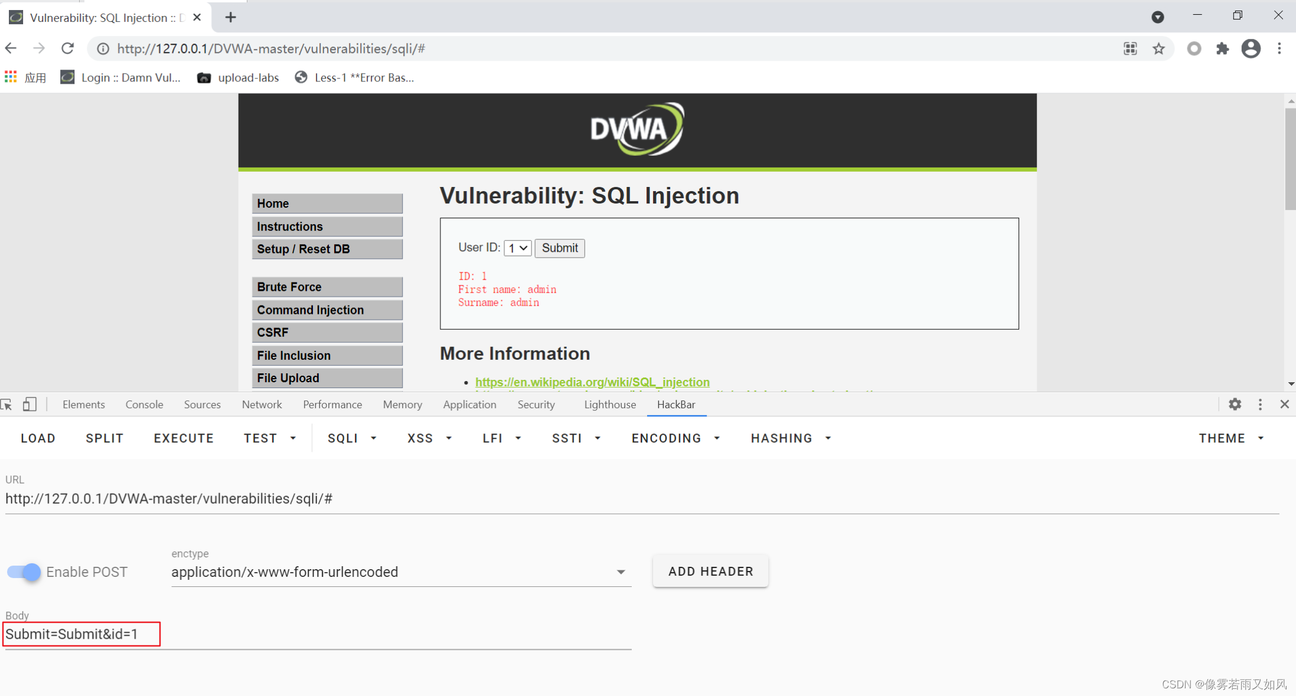Click the ADD HEADER button

tap(710, 571)
